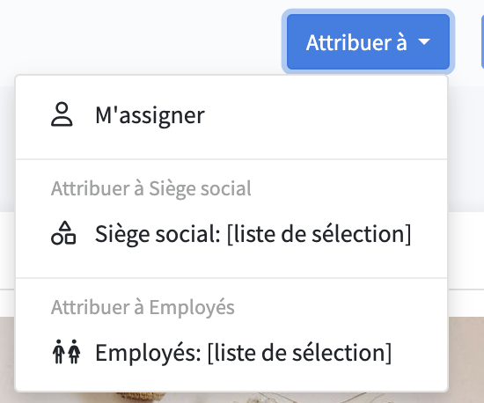Click the person icon beside M'assigner
Viewport: 484px width, 403px height.
[62, 114]
